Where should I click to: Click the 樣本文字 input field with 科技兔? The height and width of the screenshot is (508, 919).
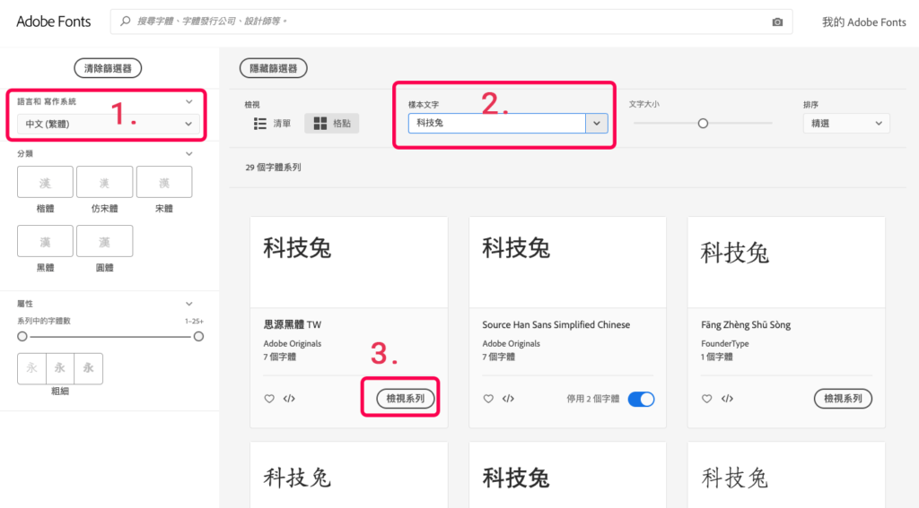[x=497, y=124]
